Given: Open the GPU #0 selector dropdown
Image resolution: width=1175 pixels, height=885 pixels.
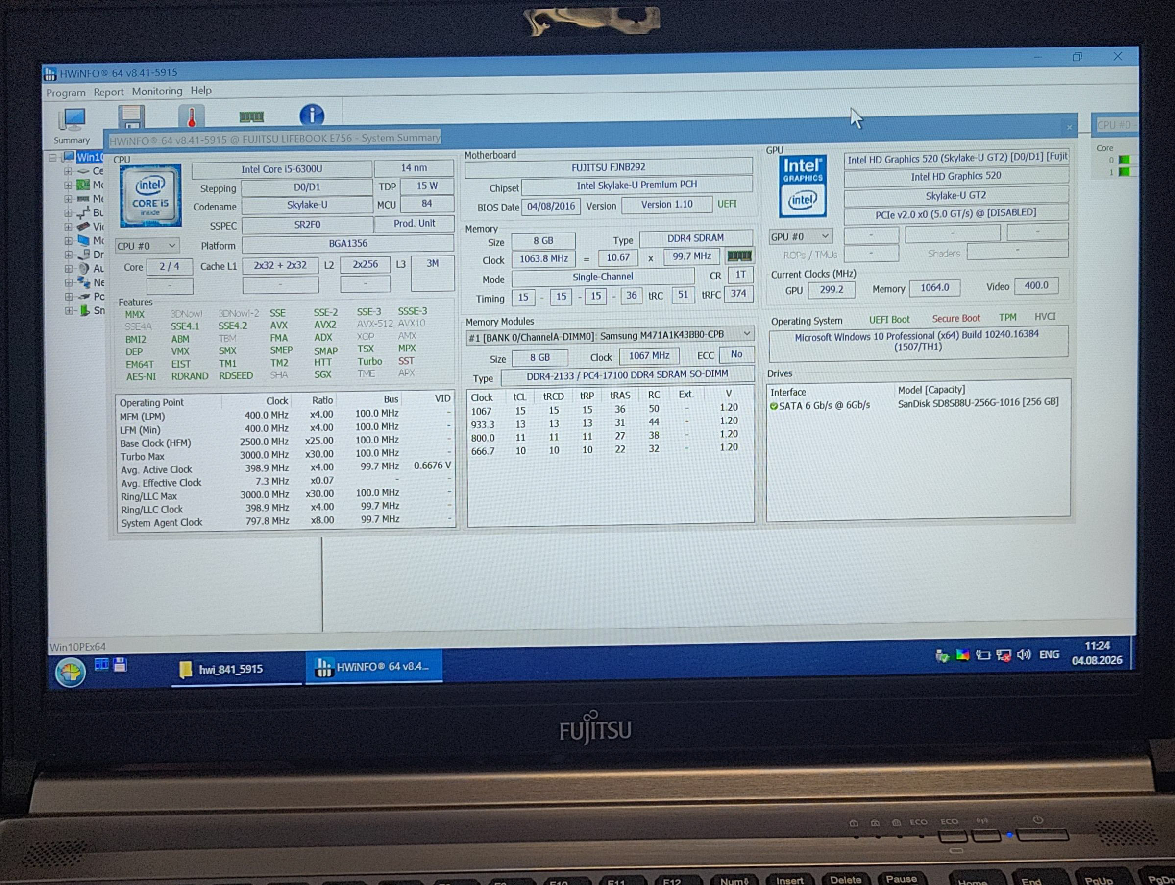Looking at the screenshot, I should pyautogui.click(x=800, y=236).
